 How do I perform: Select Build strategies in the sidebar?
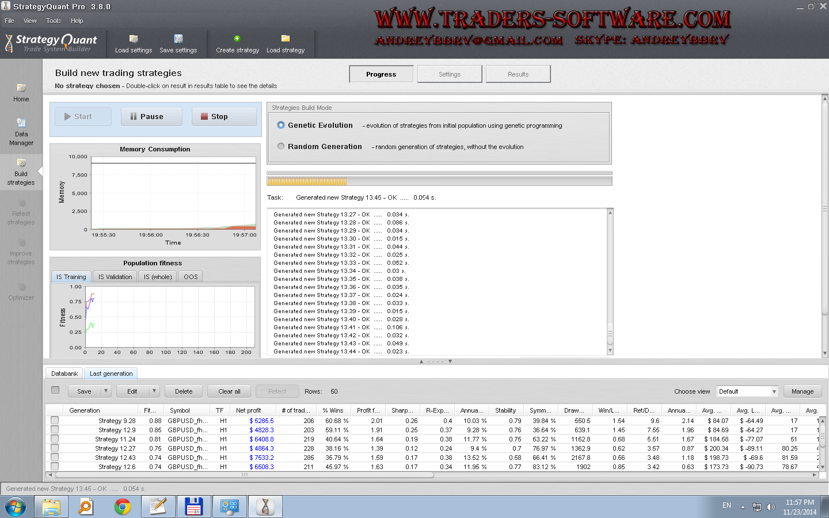click(x=21, y=172)
